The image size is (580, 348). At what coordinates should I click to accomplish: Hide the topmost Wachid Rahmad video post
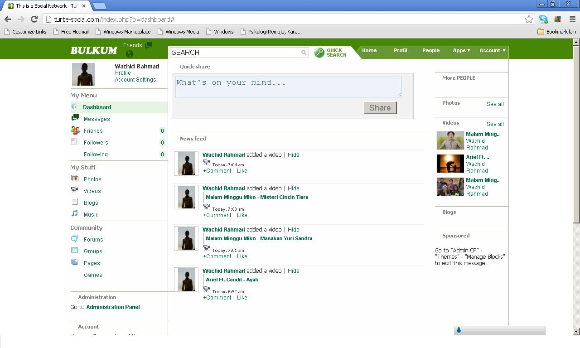pos(294,155)
